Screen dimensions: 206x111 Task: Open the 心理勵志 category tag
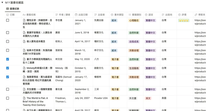pyautogui.click(x=134, y=21)
